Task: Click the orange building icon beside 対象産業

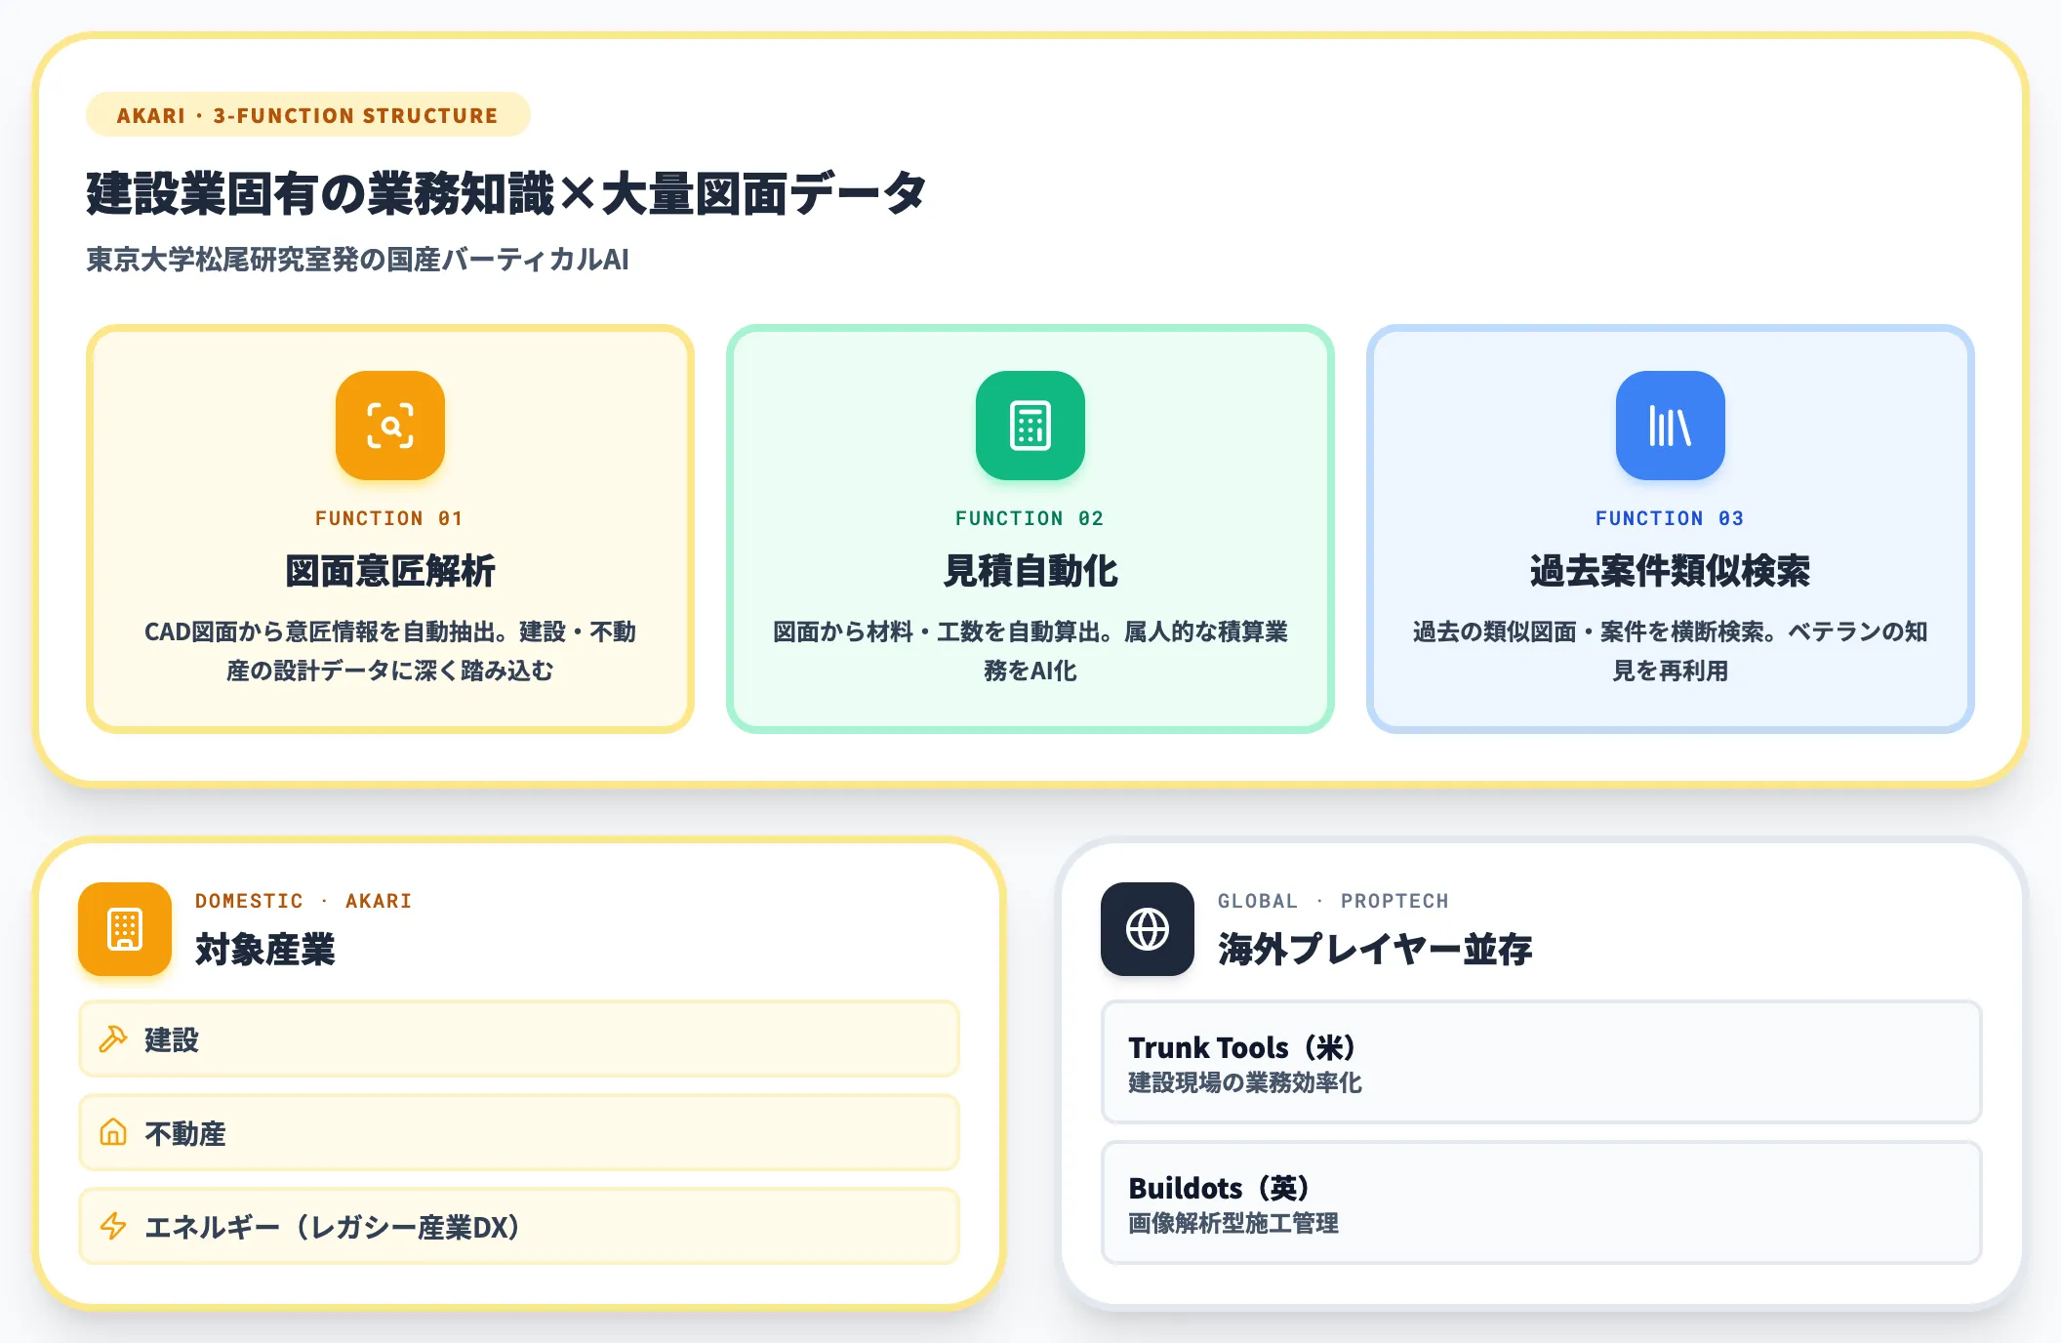Action: coord(125,929)
